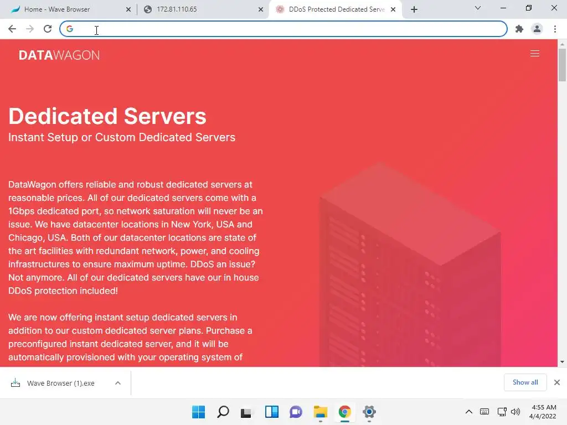Click the Chrome taskbar icon
The width and height of the screenshot is (567, 425).
[344, 412]
